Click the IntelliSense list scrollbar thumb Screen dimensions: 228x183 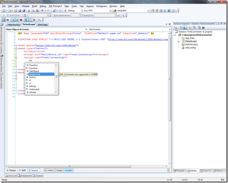[x=56, y=77]
